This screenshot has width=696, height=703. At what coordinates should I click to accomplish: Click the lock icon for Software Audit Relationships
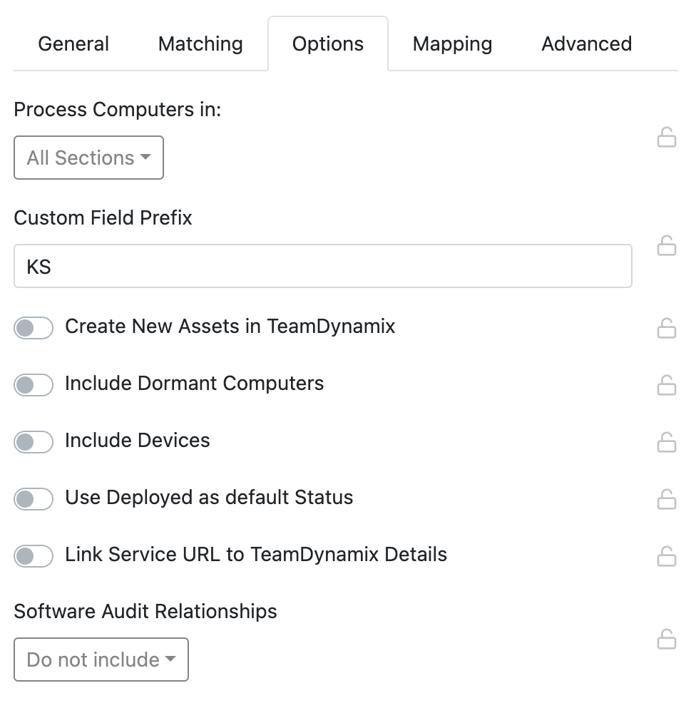[x=667, y=640]
